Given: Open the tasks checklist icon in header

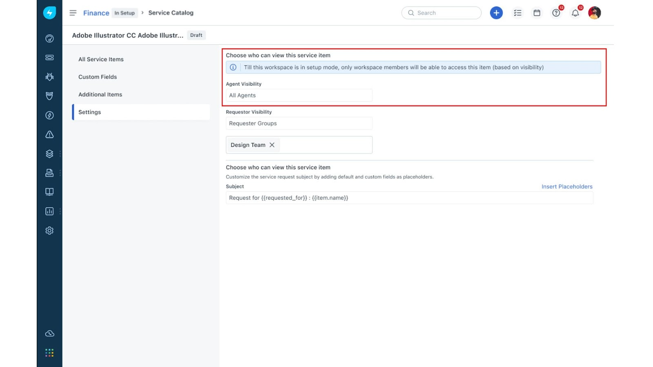Looking at the screenshot, I should [518, 13].
